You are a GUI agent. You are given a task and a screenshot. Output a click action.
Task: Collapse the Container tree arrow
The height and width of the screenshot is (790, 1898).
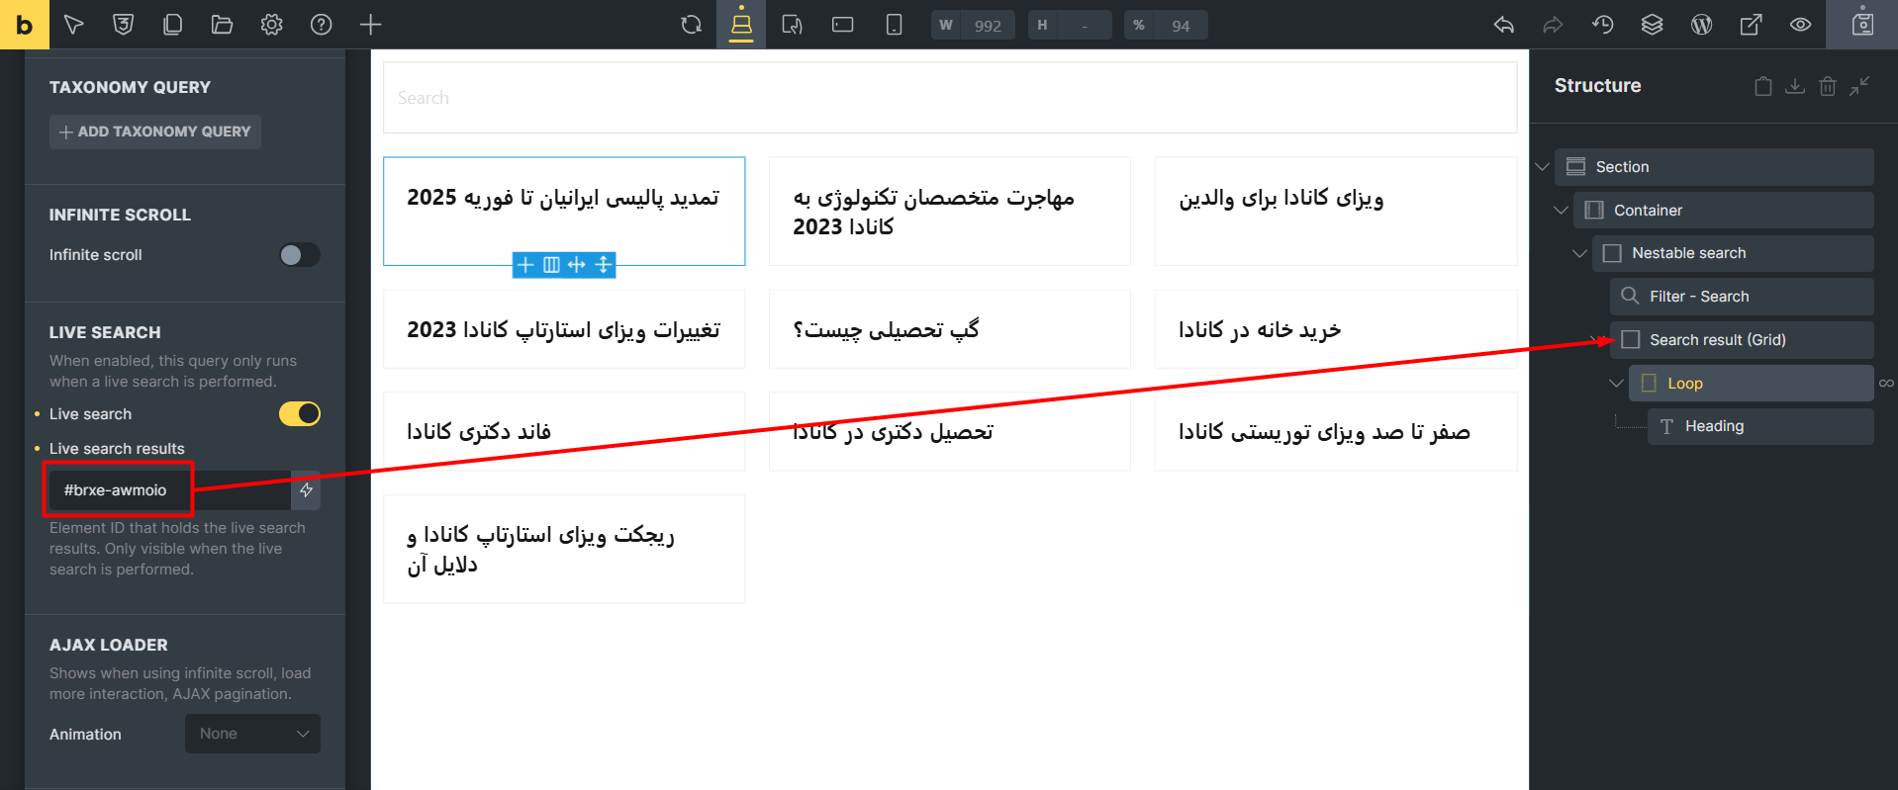point(1561,210)
